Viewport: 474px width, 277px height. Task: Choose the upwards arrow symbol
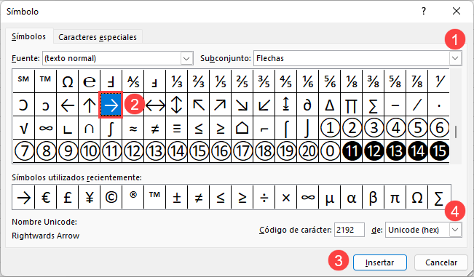pos(89,105)
